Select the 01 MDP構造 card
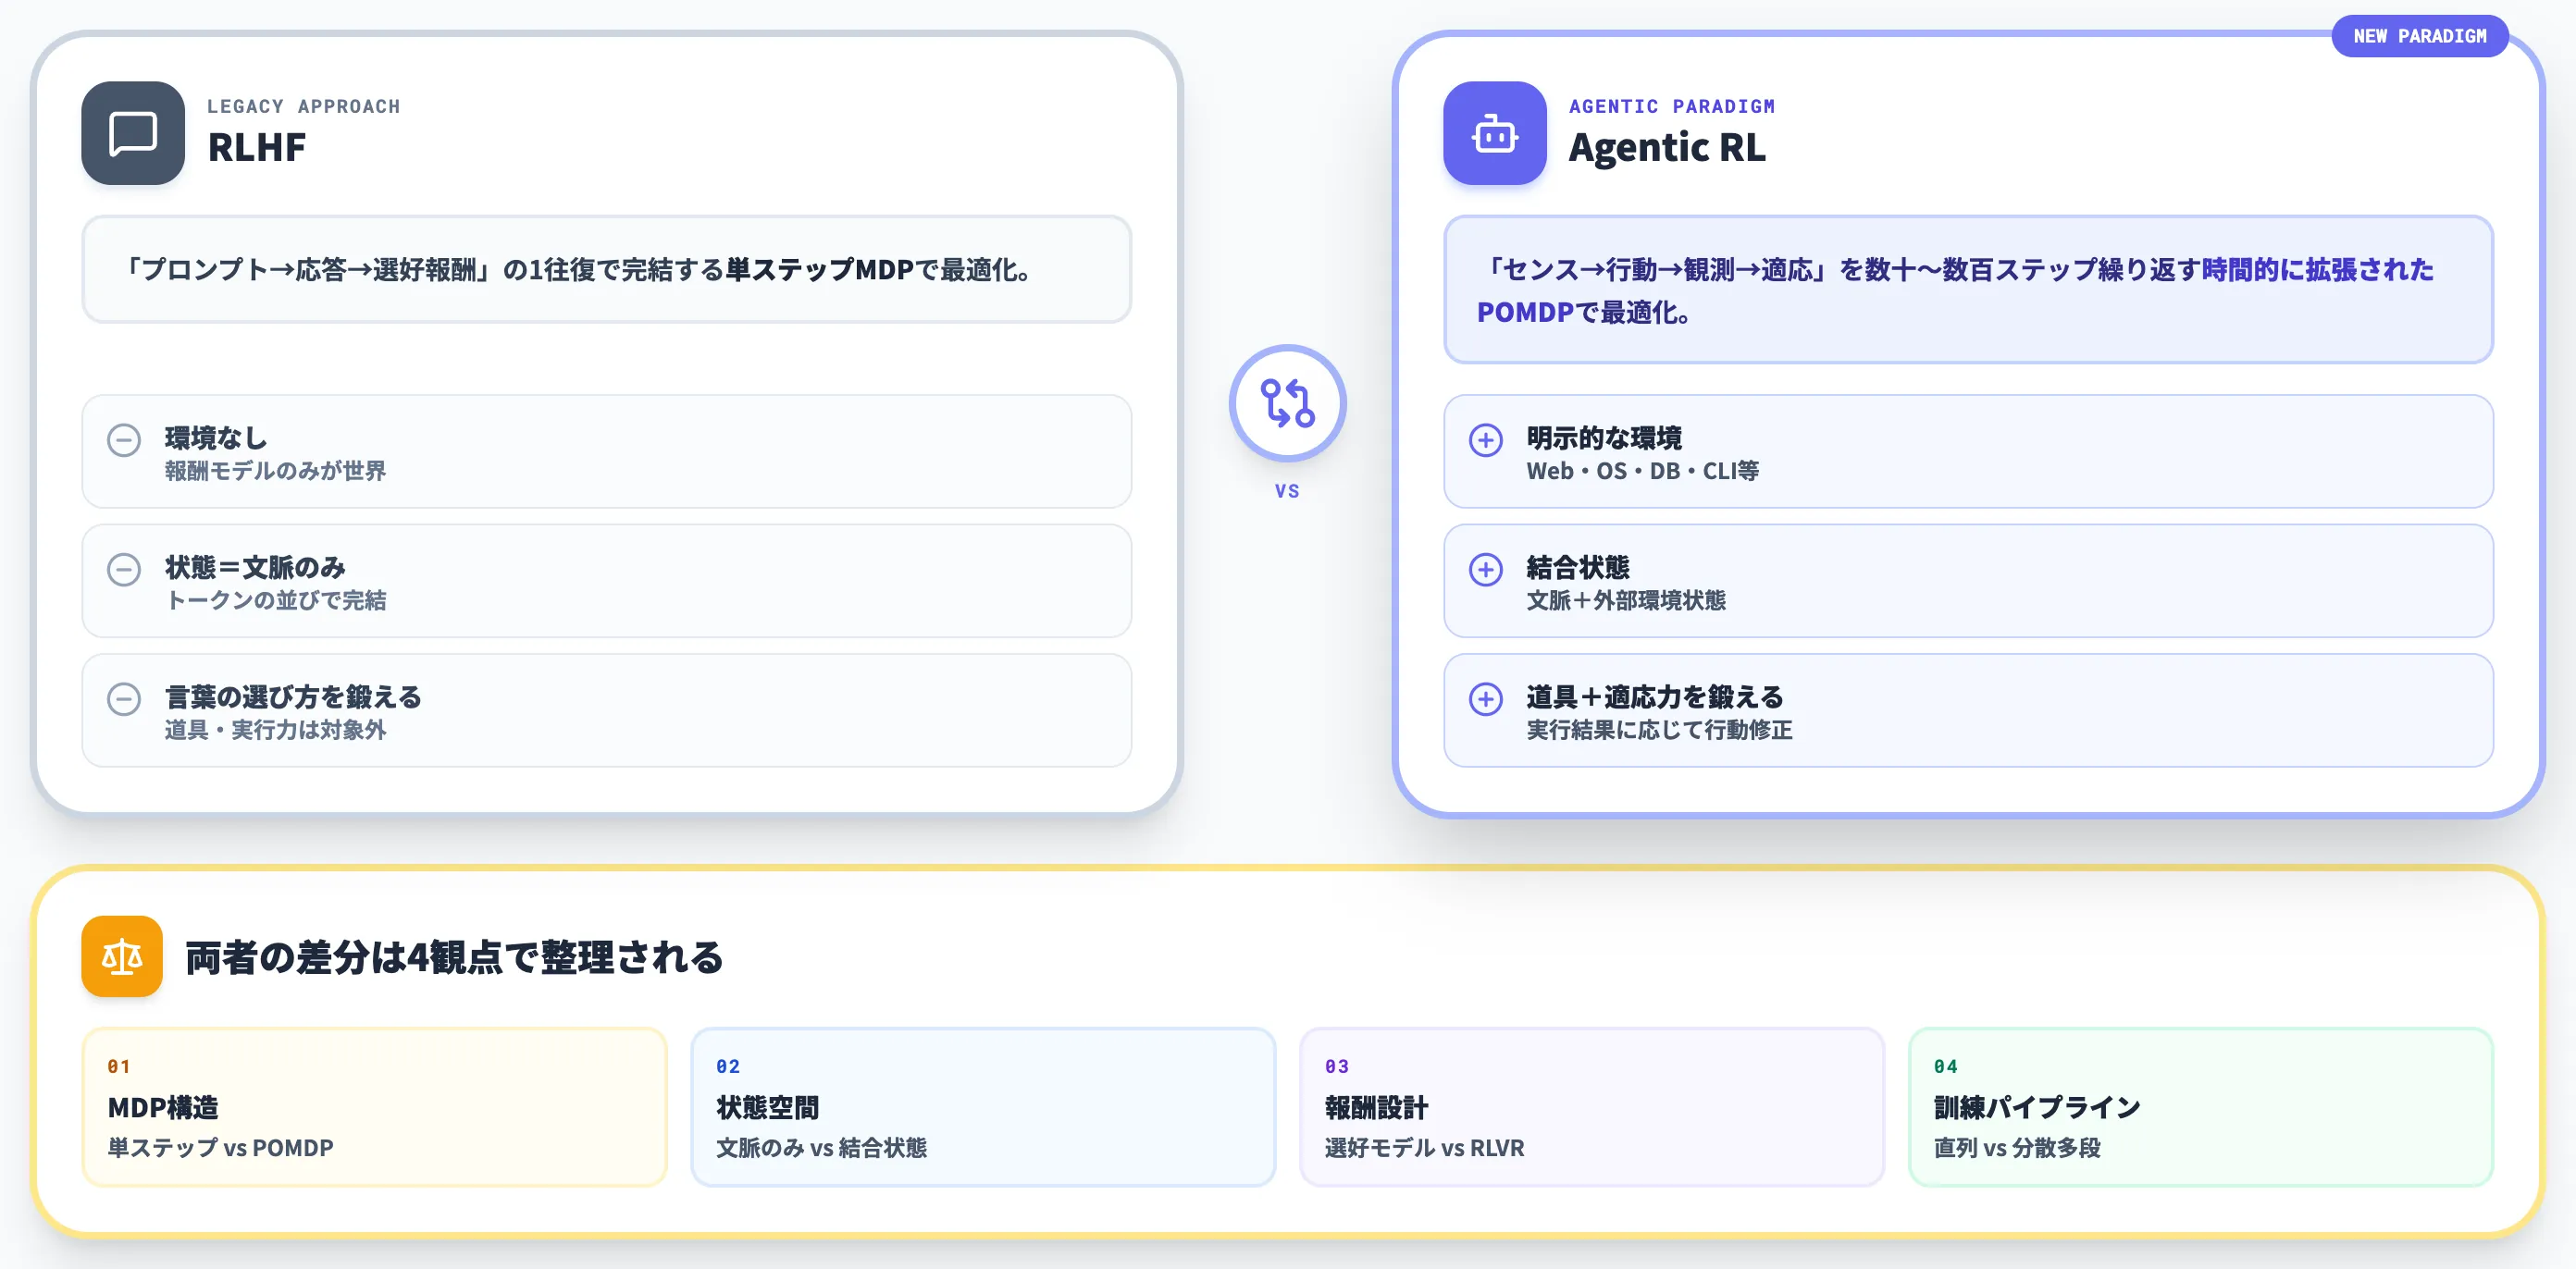 tap(374, 1107)
